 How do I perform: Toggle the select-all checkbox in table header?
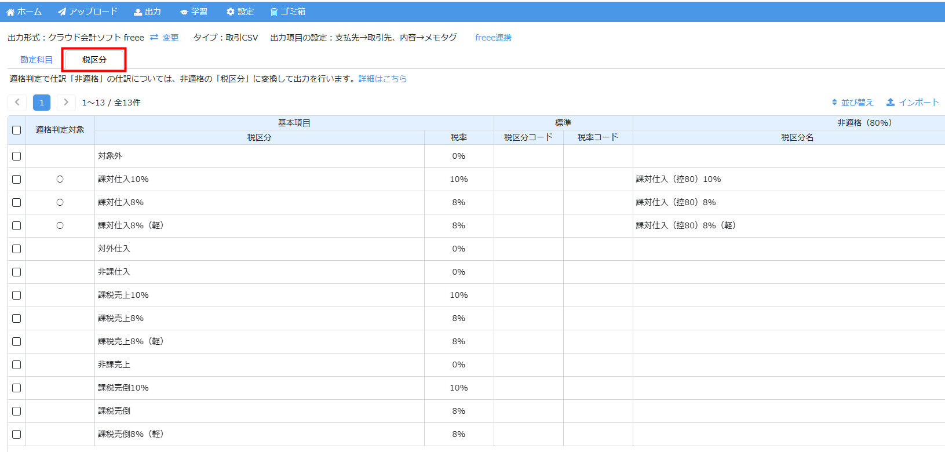pyautogui.click(x=17, y=130)
